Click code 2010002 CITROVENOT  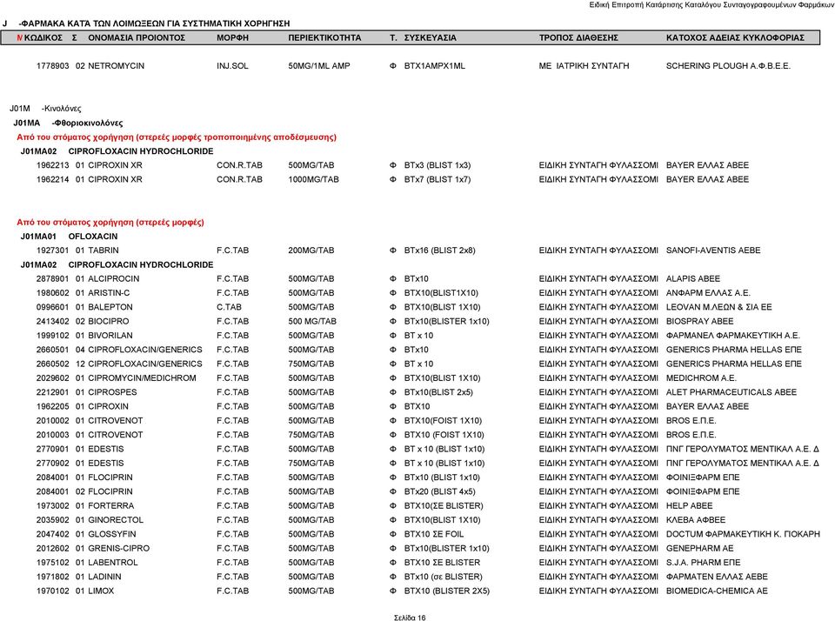pos(53,421)
